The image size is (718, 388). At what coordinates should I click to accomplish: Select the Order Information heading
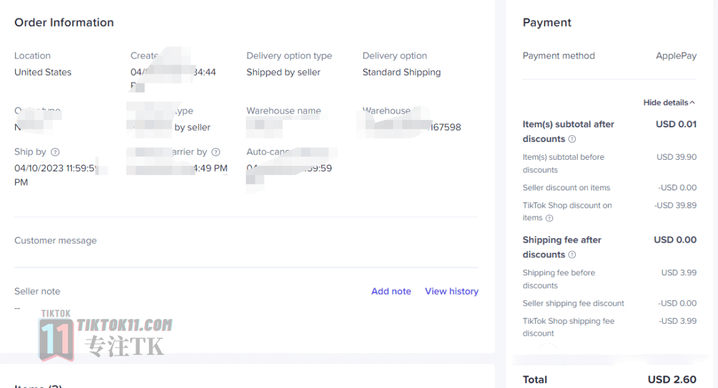click(64, 23)
